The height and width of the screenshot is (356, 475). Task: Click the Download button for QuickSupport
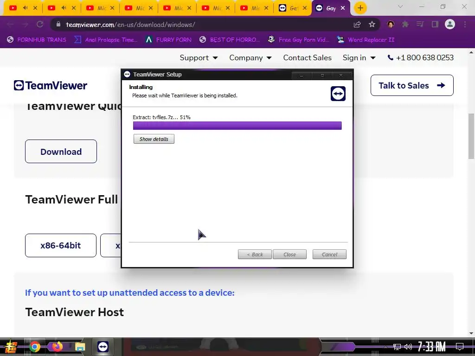pos(61,152)
